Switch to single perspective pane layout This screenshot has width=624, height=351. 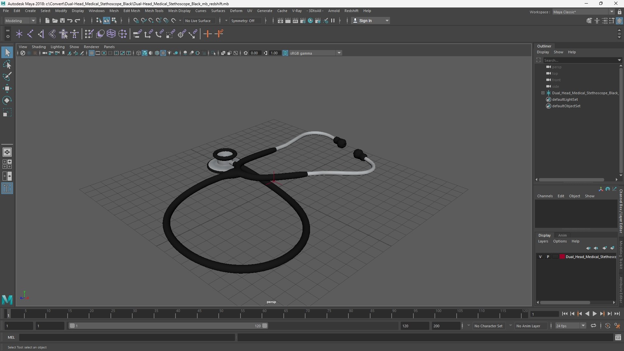click(x=7, y=152)
